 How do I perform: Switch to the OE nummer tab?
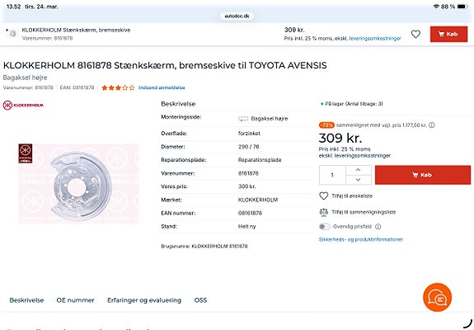75,300
